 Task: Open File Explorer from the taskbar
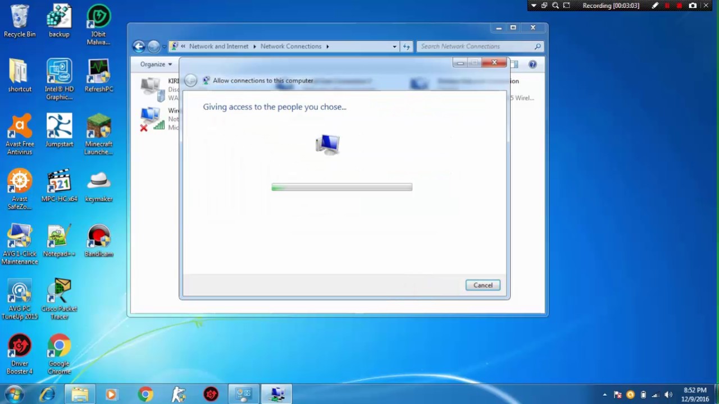tap(80, 394)
